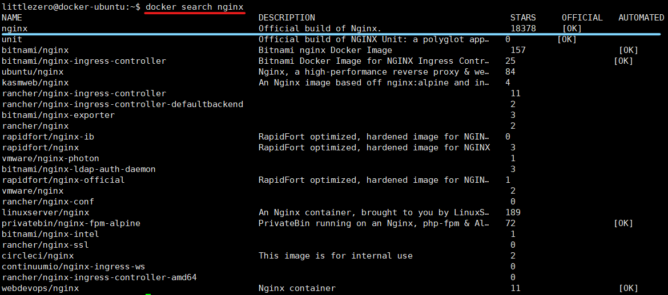
Task: Click the green terminal cursor at the bottom
Action: point(148,294)
